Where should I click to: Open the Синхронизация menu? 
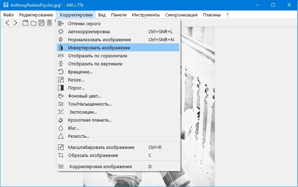(181, 15)
